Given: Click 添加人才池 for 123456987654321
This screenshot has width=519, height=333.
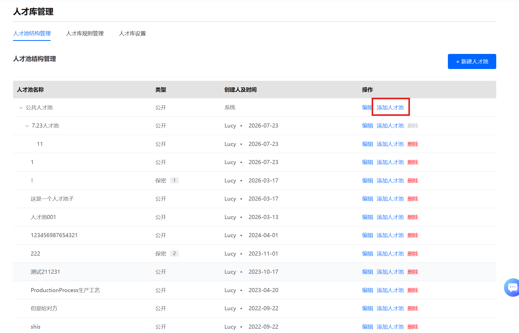Looking at the screenshot, I should (390, 235).
